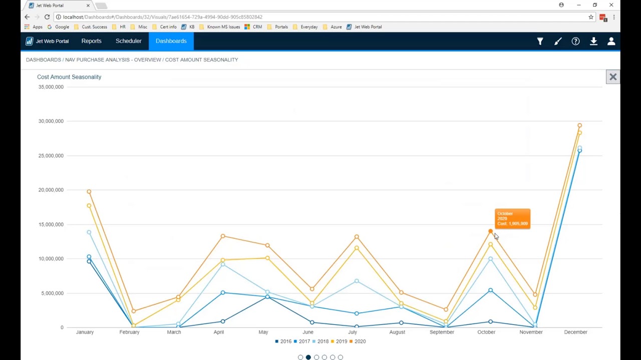Toggle the 2020 legend series

pos(358,341)
